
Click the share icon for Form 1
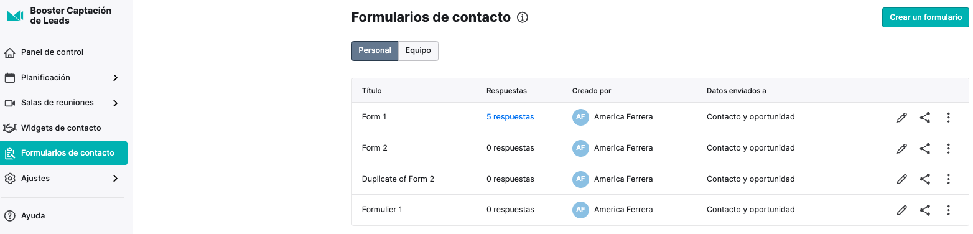tap(925, 117)
